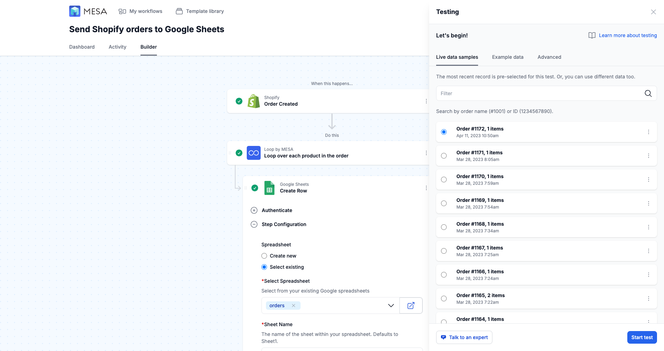Open the Select Spreadsheet dropdown arrow

pyautogui.click(x=391, y=306)
